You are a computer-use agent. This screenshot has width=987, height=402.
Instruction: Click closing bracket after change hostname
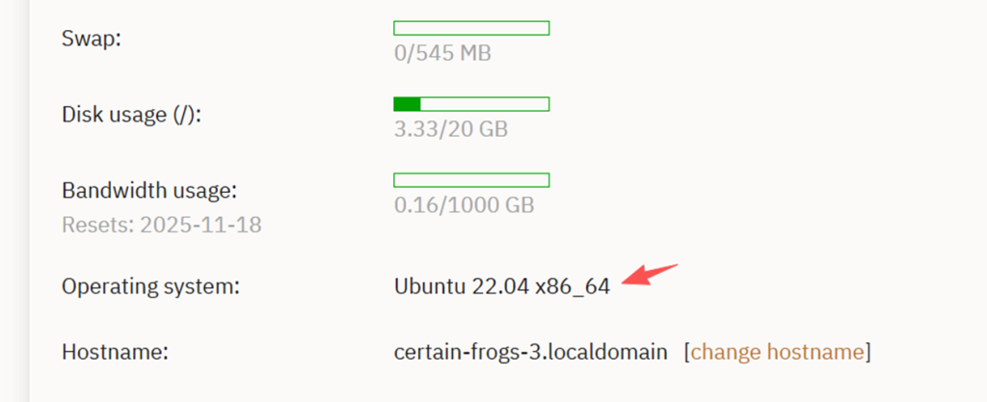pyautogui.click(x=868, y=352)
